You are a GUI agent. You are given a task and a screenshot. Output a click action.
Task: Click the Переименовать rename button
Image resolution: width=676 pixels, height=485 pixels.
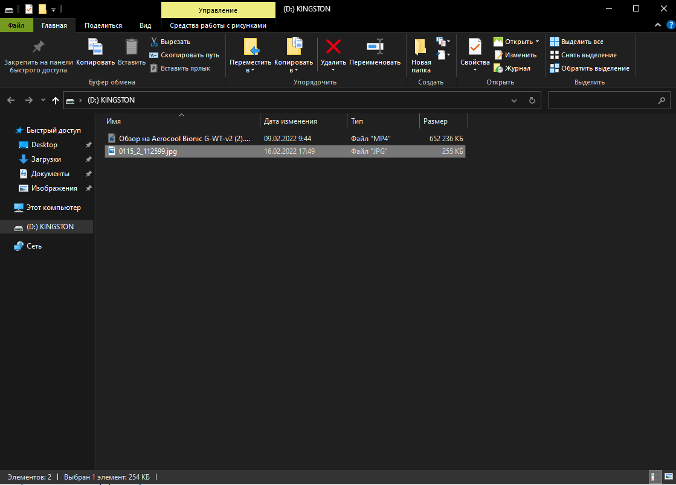click(x=375, y=52)
